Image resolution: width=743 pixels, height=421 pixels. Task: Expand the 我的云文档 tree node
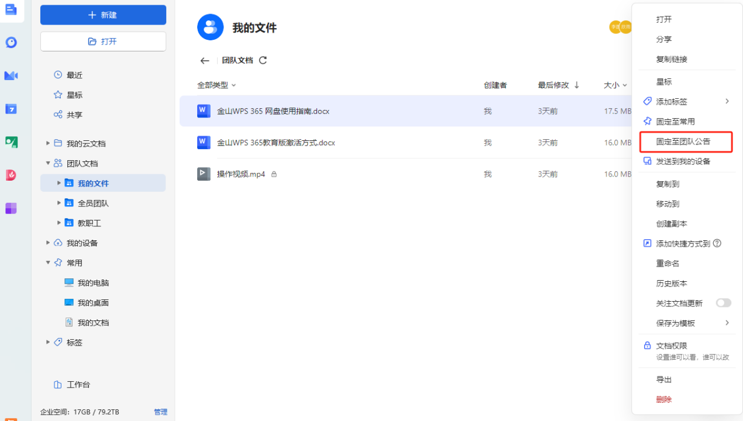48,143
